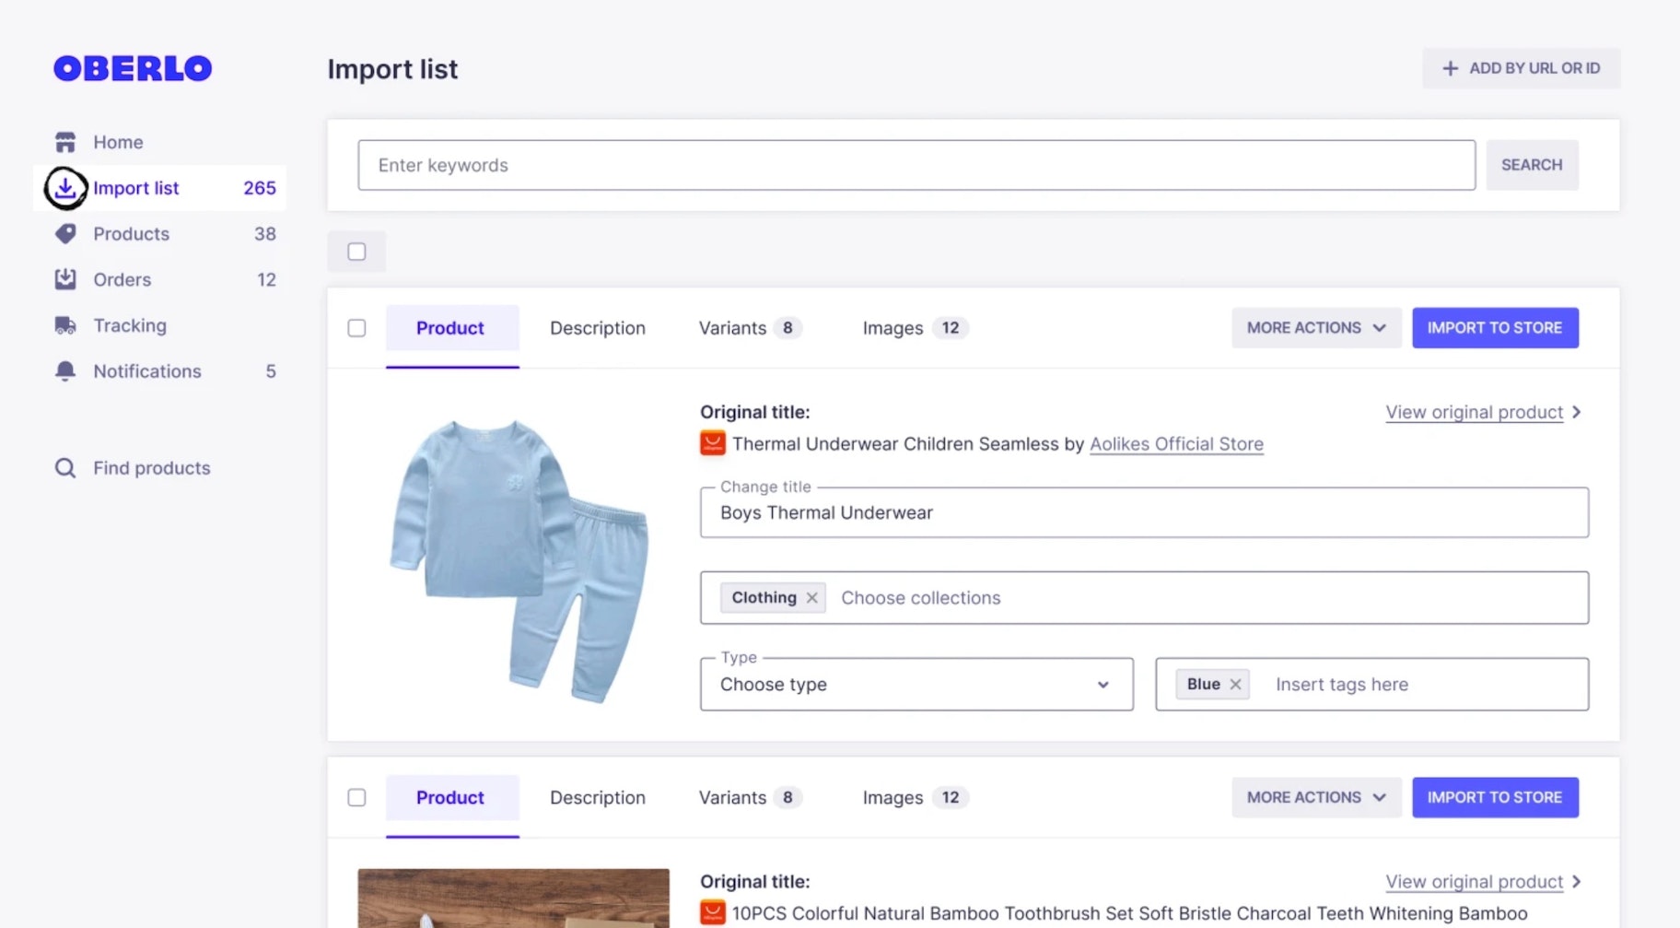Remove the Clothing collection chip
1680x928 pixels.
811,598
